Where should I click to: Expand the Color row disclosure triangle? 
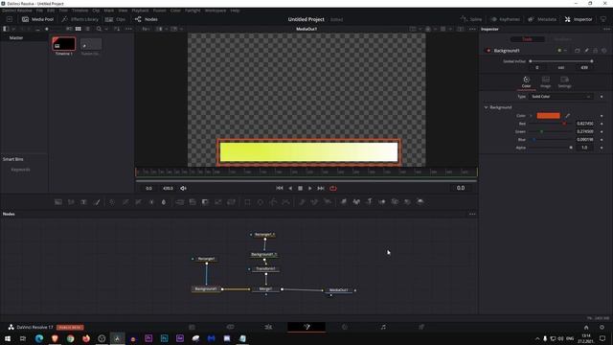pos(531,116)
